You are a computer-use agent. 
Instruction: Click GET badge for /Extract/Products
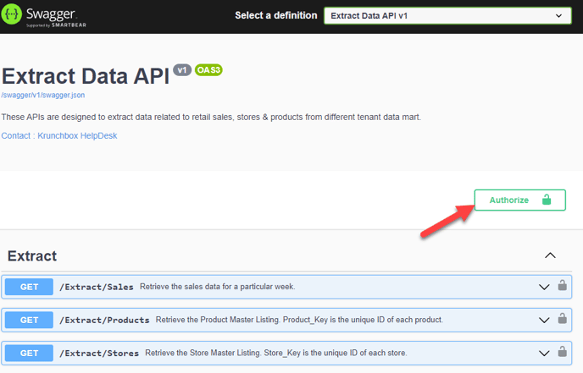pos(29,320)
